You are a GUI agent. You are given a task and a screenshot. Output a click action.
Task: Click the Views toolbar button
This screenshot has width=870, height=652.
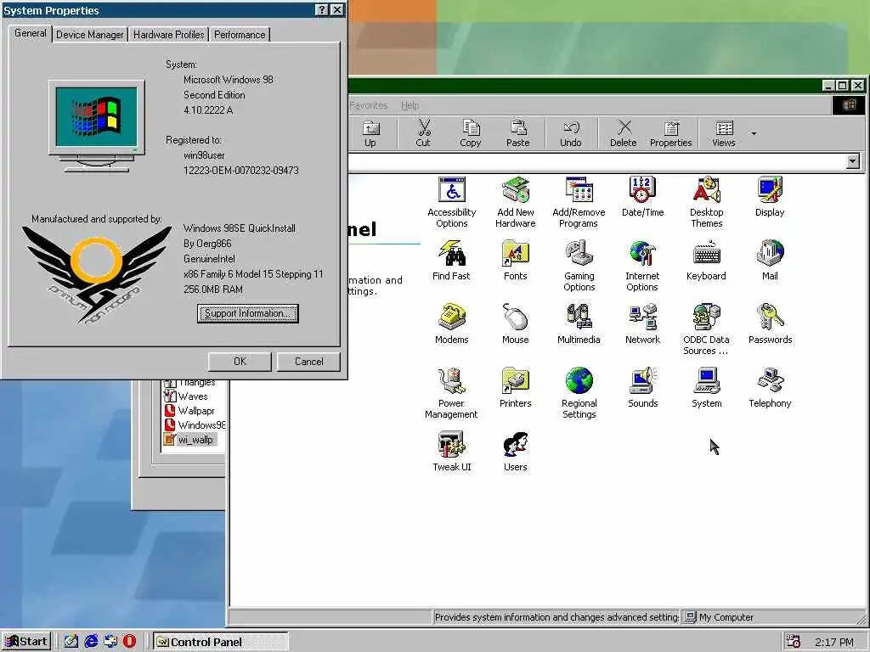(x=724, y=133)
